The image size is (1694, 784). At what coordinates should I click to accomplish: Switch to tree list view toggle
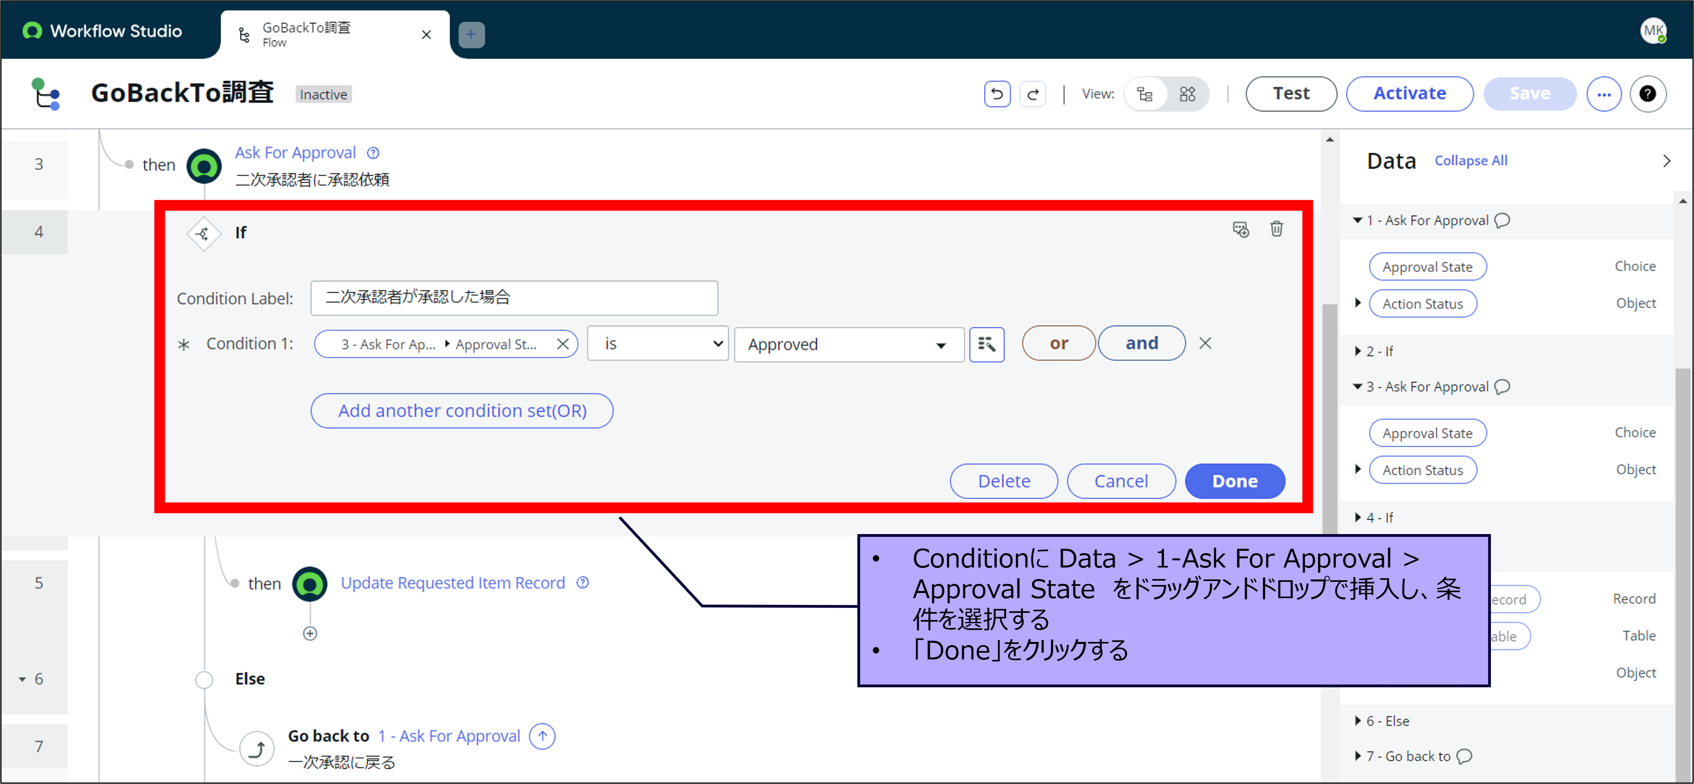pyautogui.click(x=1145, y=94)
